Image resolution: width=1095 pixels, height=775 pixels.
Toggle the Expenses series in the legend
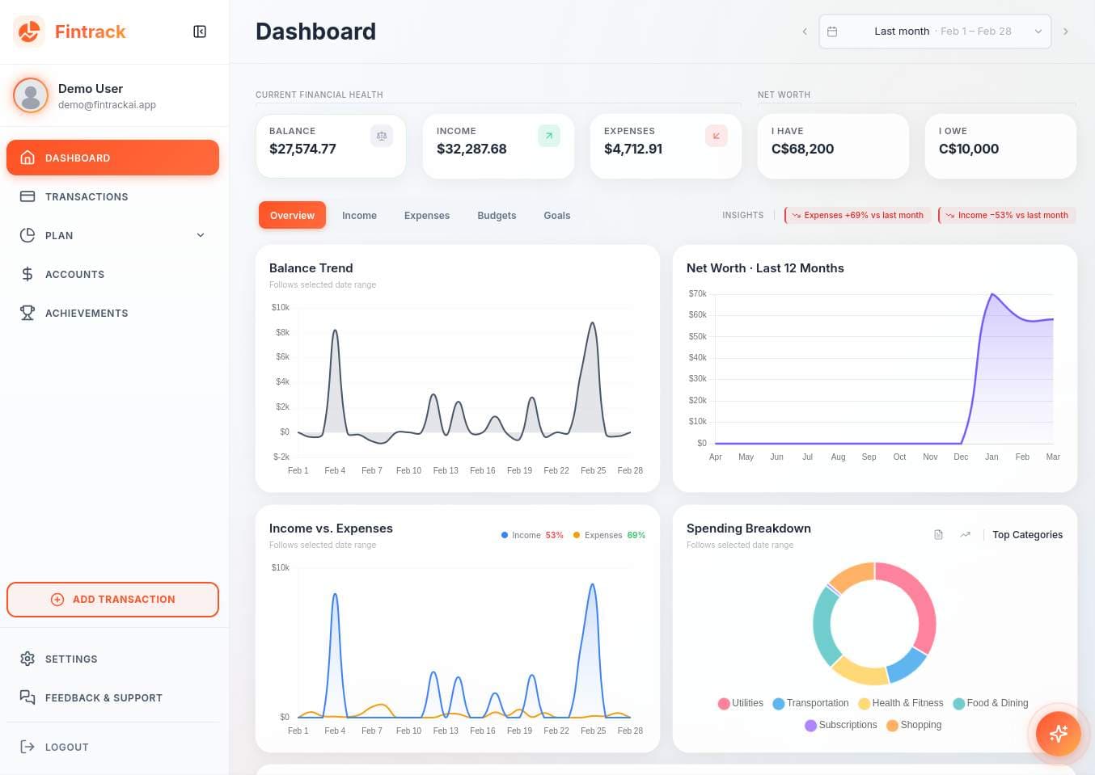[602, 535]
